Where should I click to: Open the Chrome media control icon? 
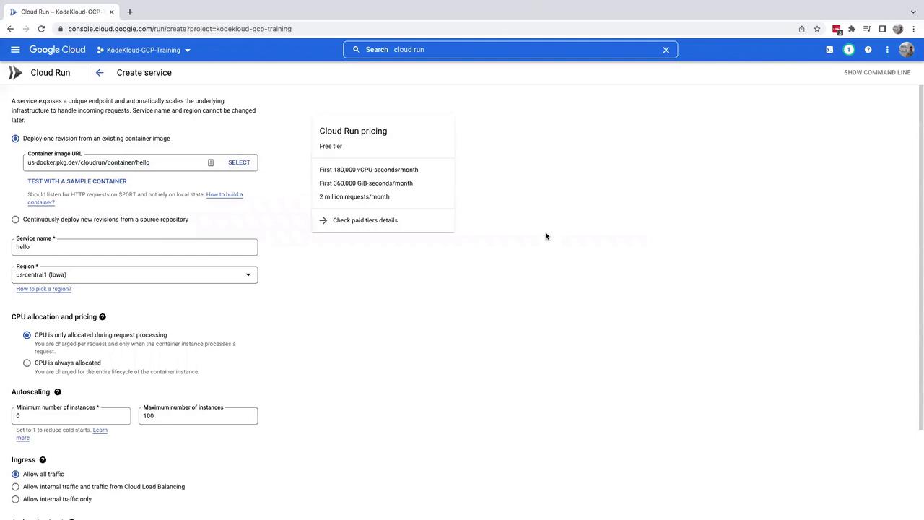[x=867, y=29]
